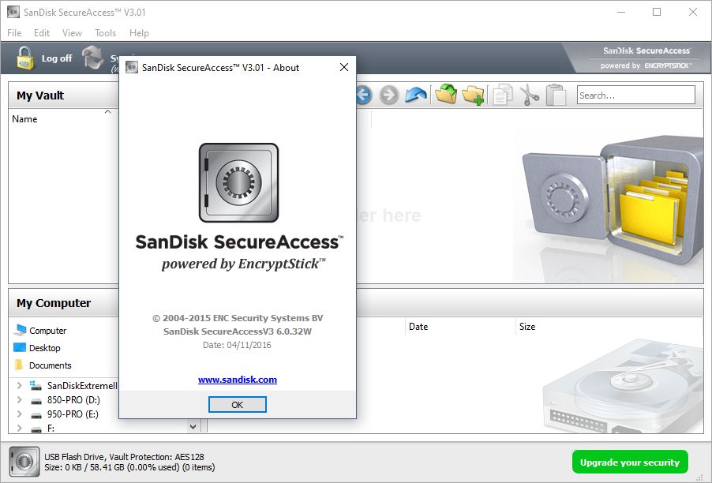712x483 pixels.
Task: Click the 950-PRO (E:) drive icon
Action: pos(36,414)
